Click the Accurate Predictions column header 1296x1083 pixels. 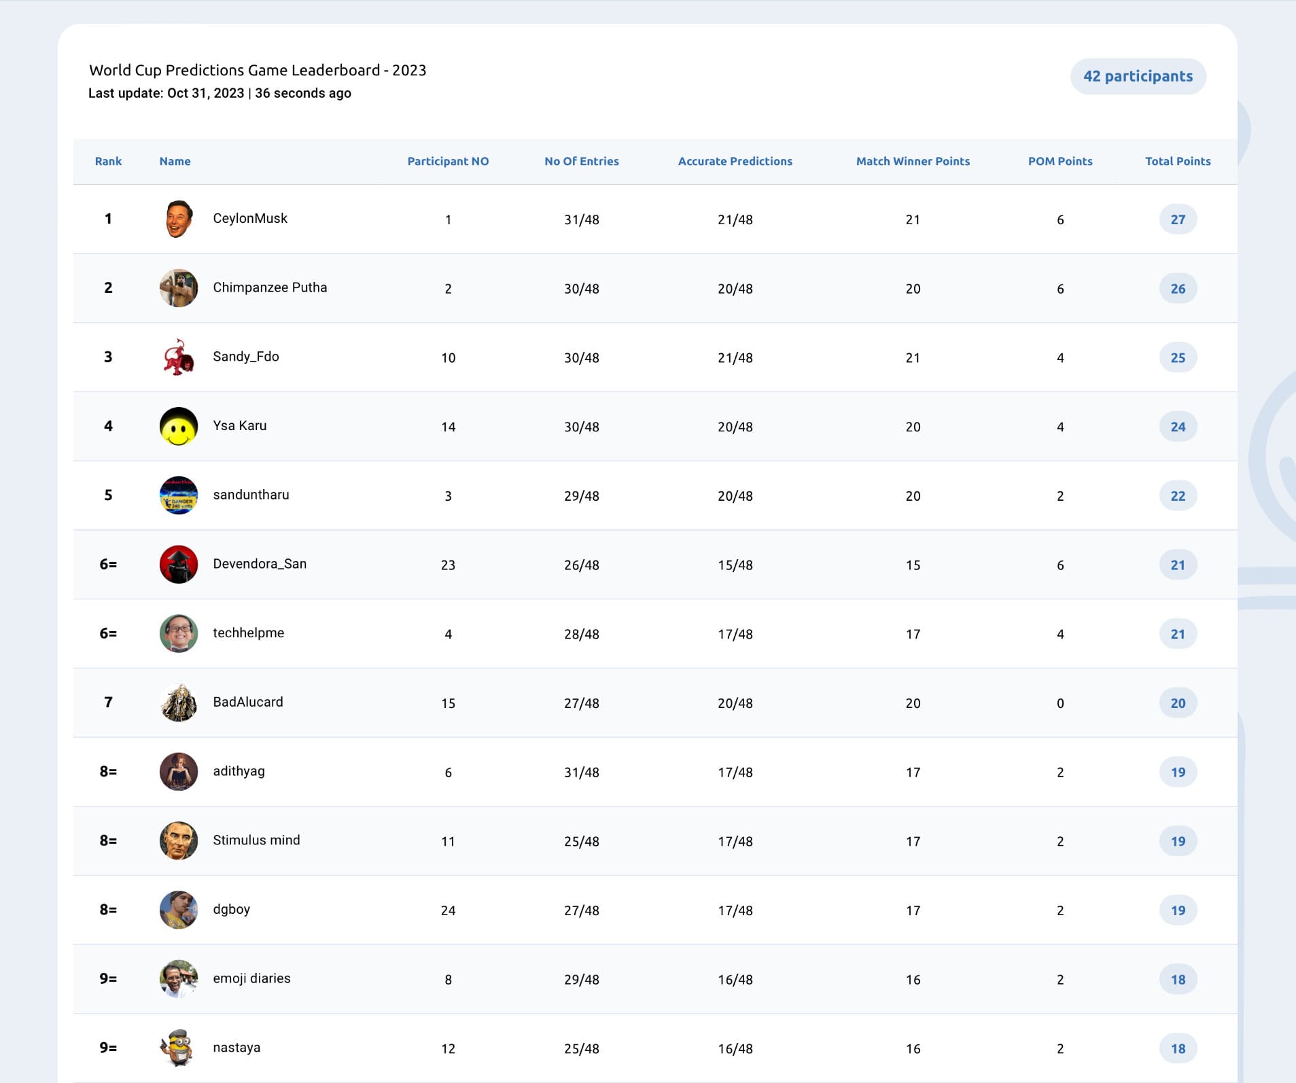click(x=735, y=161)
